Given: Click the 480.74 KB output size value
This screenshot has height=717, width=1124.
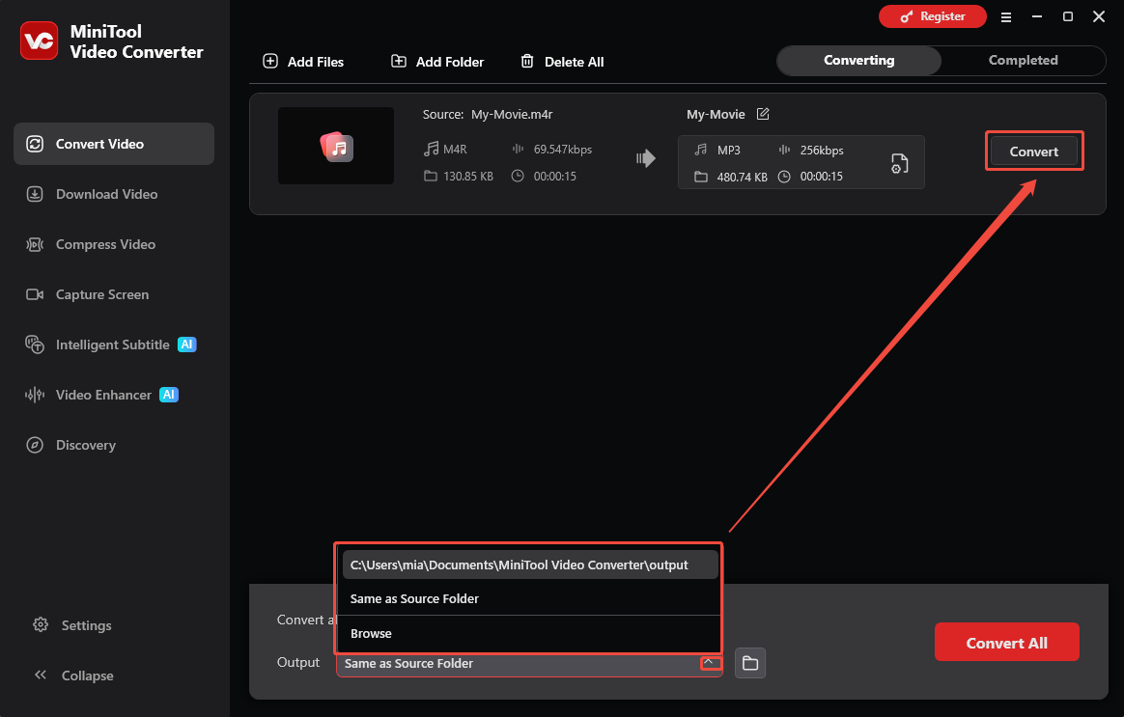Looking at the screenshot, I should pos(742,177).
